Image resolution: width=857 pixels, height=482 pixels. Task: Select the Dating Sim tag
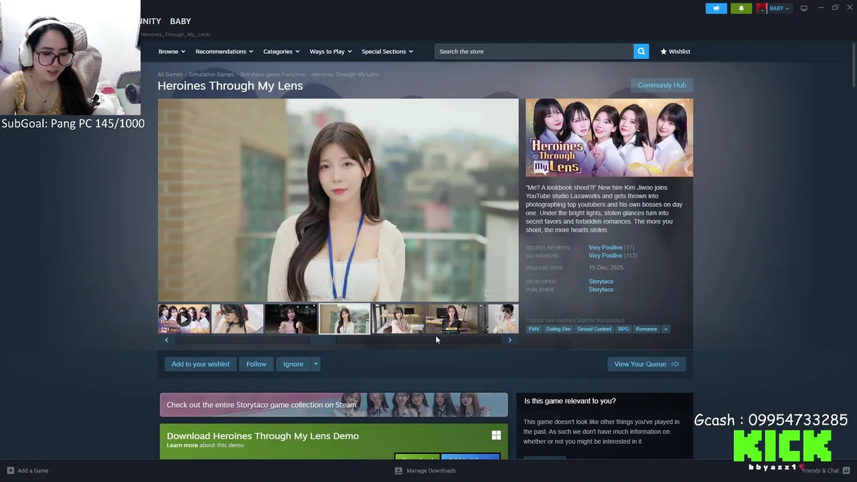coord(558,329)
